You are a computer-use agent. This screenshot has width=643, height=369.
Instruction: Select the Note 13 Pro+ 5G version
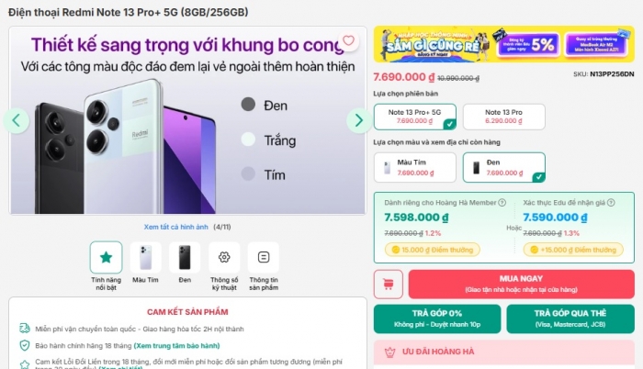415,117
